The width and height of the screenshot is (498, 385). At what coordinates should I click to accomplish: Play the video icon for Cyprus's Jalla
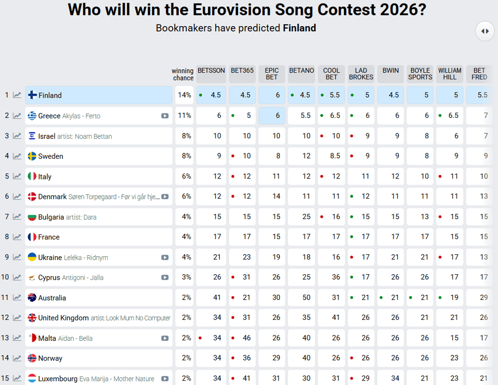point(165,278)
